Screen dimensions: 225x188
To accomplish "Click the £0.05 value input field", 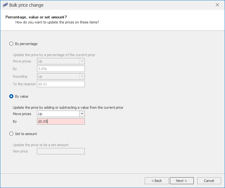I will [61, 121].
